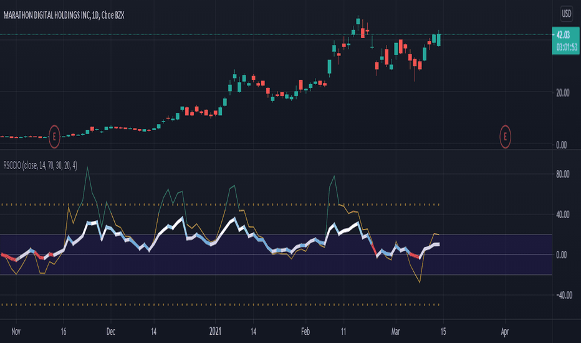
Task: Click the left earnings E marker
Action: (54, 137)
